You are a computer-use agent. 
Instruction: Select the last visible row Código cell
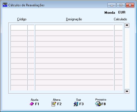(x=19, y=88)
